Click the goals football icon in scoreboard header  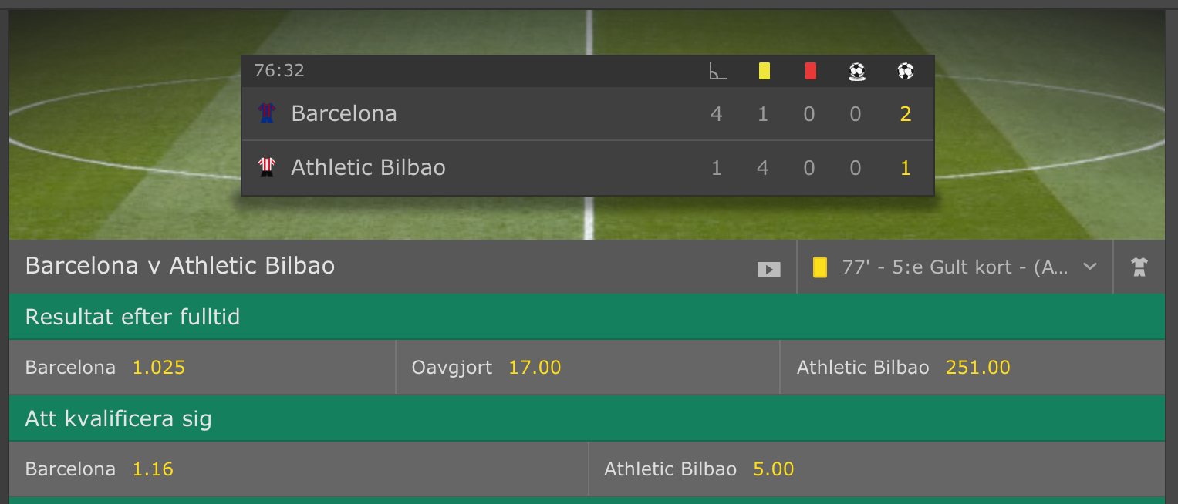(906, 72)
